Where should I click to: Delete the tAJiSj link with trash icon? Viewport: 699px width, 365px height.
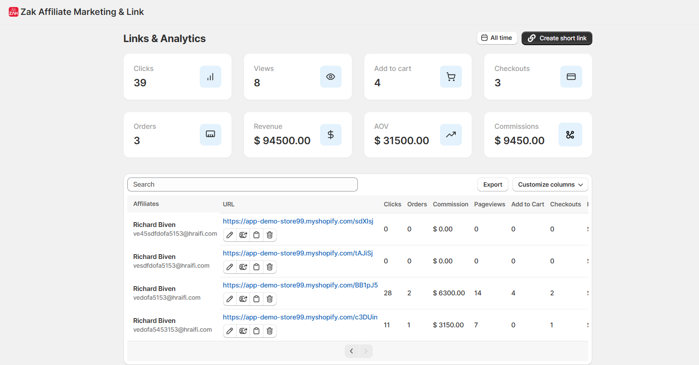click(270, 267)
